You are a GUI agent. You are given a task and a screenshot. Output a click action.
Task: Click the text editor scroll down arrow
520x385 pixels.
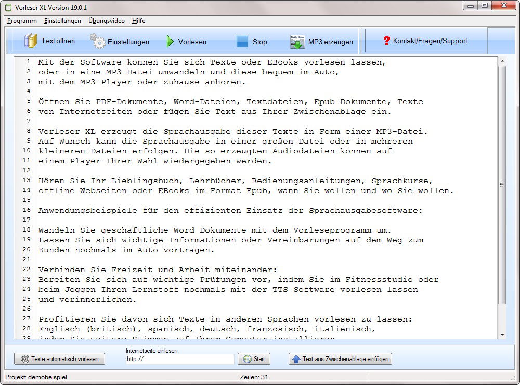pyautogui.click(x=502, y=335)
